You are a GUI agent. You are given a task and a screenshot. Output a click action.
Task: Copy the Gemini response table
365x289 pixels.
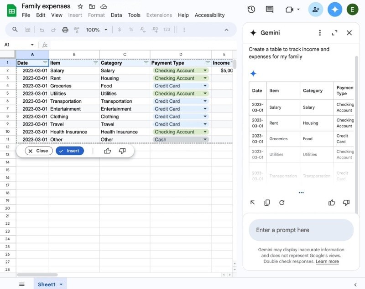pos(267,203)
